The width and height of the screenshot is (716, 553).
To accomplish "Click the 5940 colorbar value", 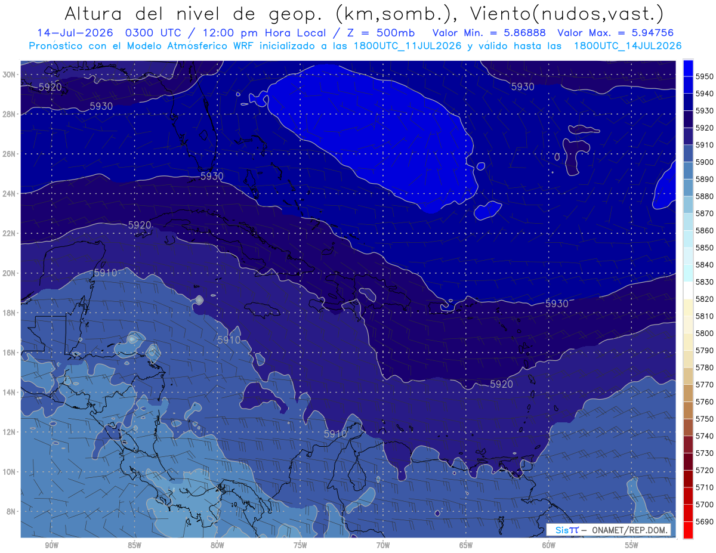I will pos(705,94).
